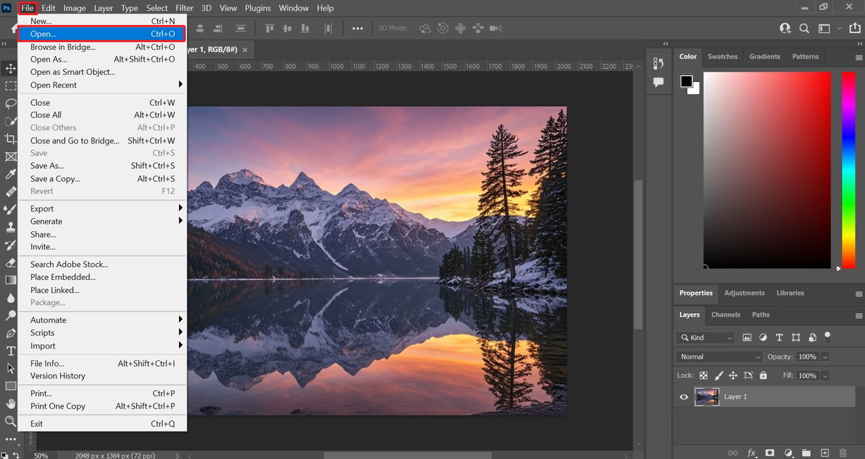The image size is (865, 459).
Task: Click the hue spectrum slider
Action: click(x=848, y=170)
